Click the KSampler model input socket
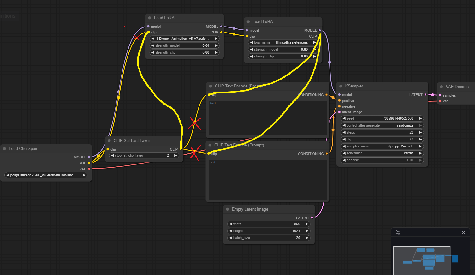The height and width of the screenshot is (275, 475). click(339, 95)
